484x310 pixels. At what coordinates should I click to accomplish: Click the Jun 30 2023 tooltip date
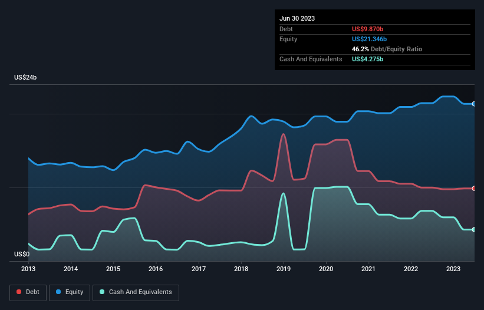pyautogui.click(x=297, y=18)
